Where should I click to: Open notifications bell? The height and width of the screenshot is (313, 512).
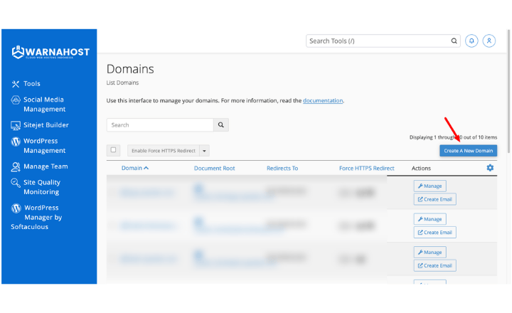(x=471, y=41)
